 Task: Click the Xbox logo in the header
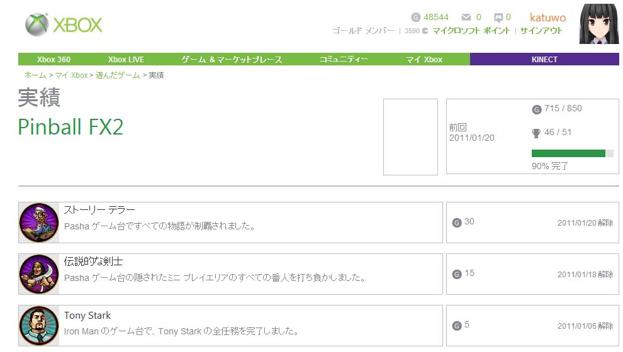click(64, 25)
